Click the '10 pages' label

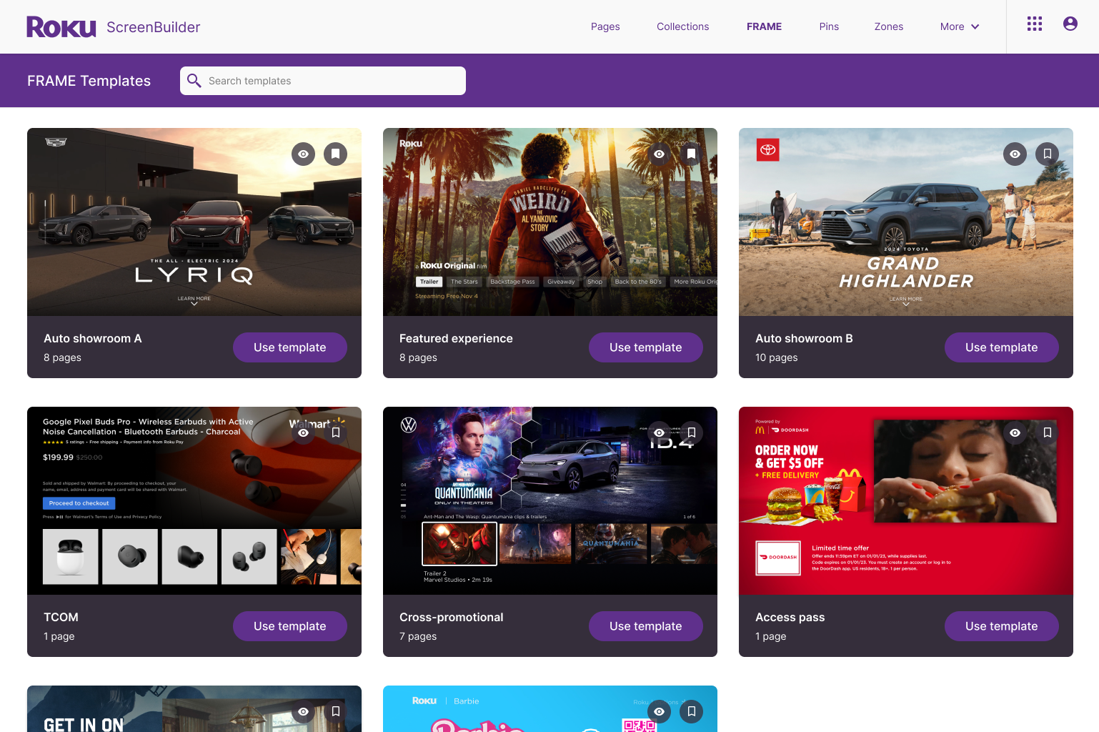(777, 357)
